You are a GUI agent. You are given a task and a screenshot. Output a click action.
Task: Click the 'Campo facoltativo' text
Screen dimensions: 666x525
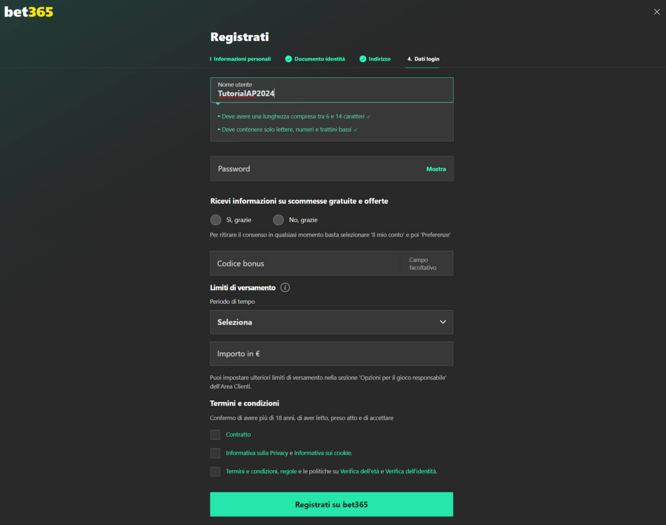423,264
